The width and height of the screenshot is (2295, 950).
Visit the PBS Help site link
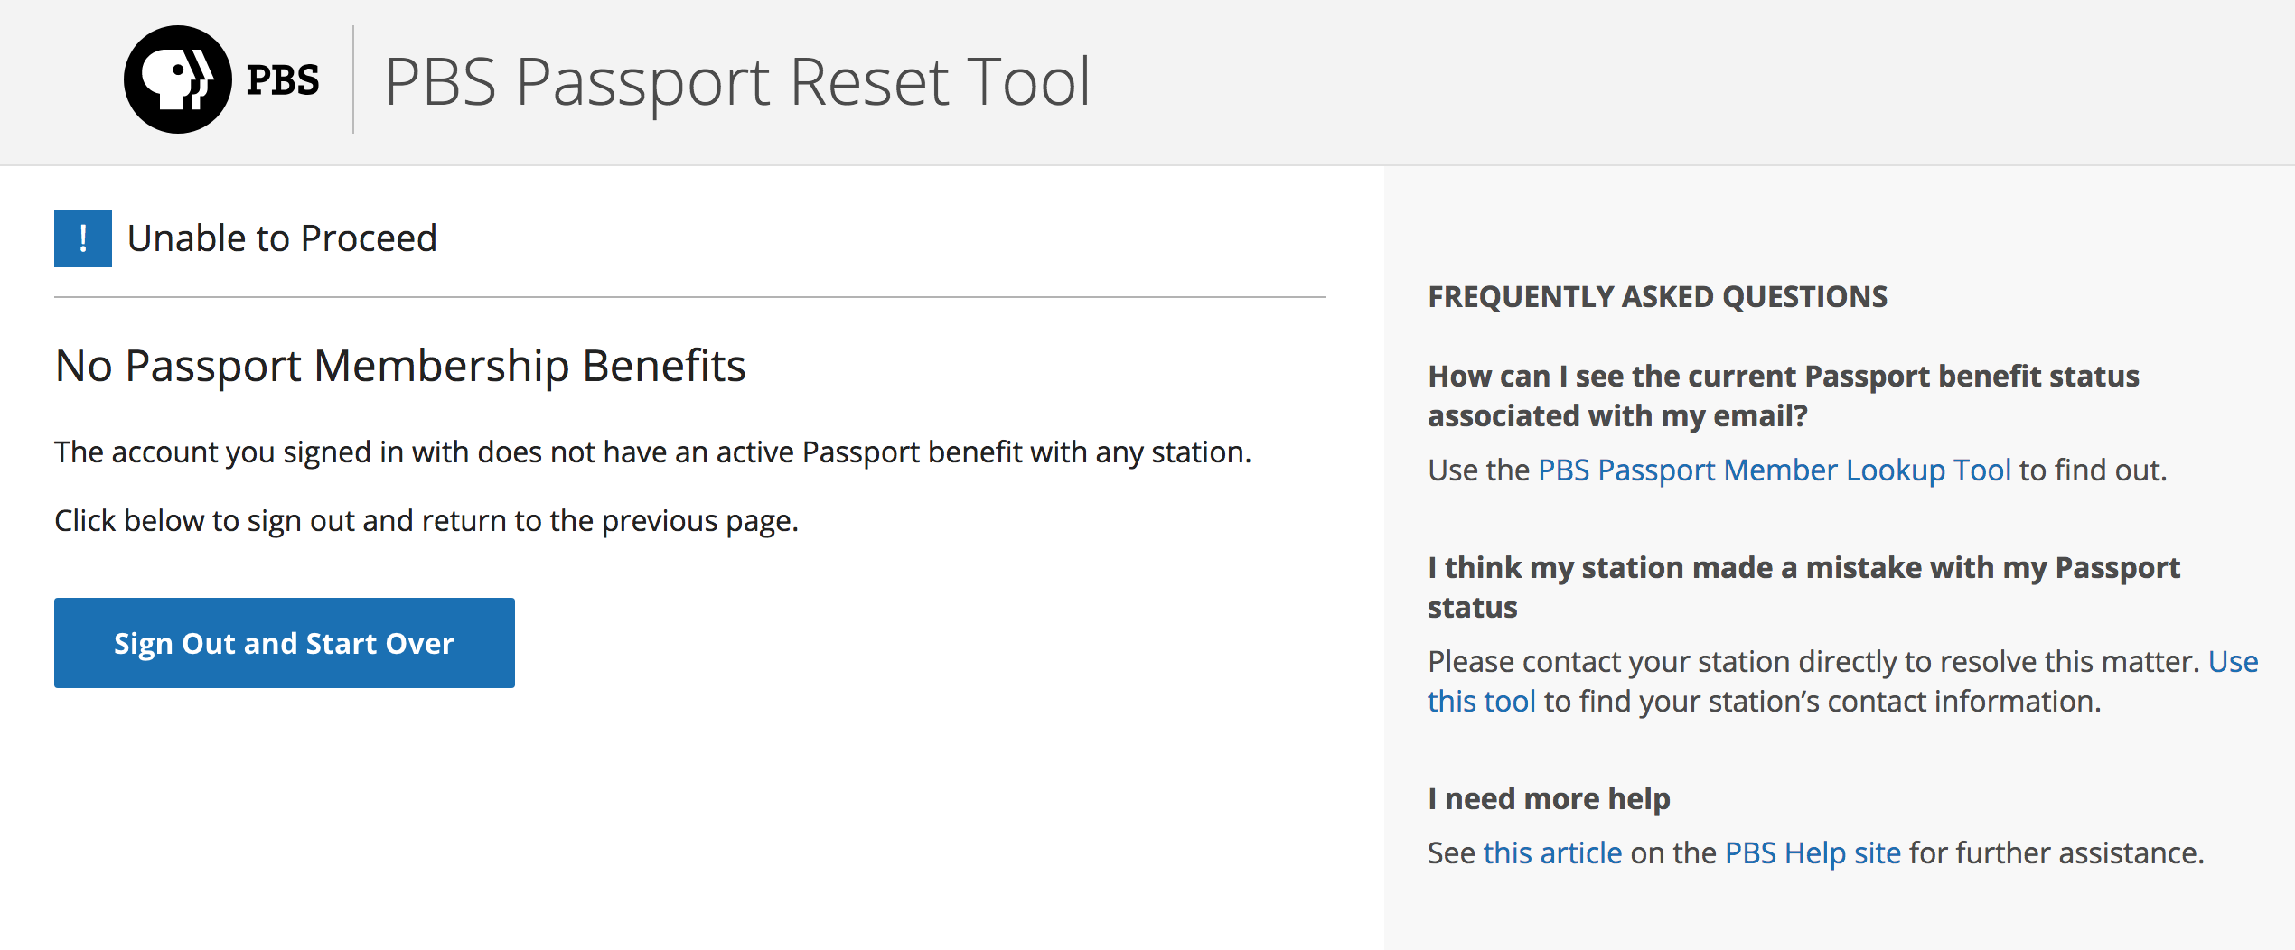1813,852
